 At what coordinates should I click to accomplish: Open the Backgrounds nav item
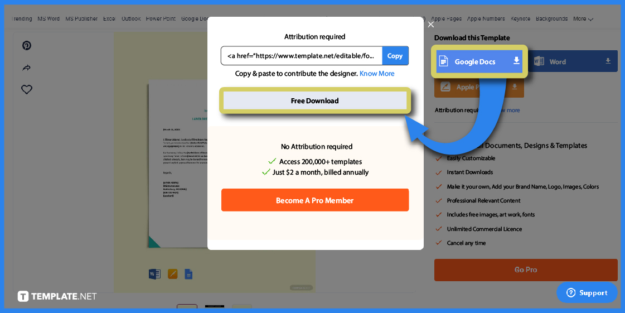point(551,19)
